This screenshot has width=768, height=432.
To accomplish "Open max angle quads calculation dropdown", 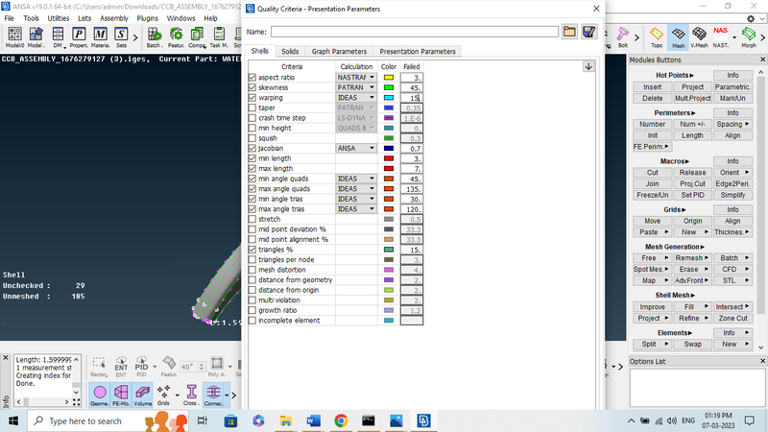I will [356, 188].
